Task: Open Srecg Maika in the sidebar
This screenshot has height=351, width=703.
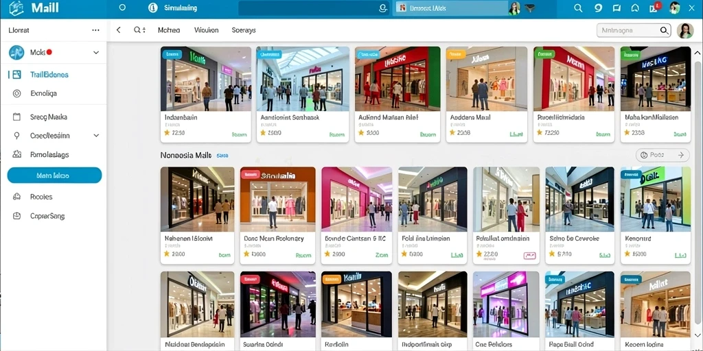Action: 49,117
